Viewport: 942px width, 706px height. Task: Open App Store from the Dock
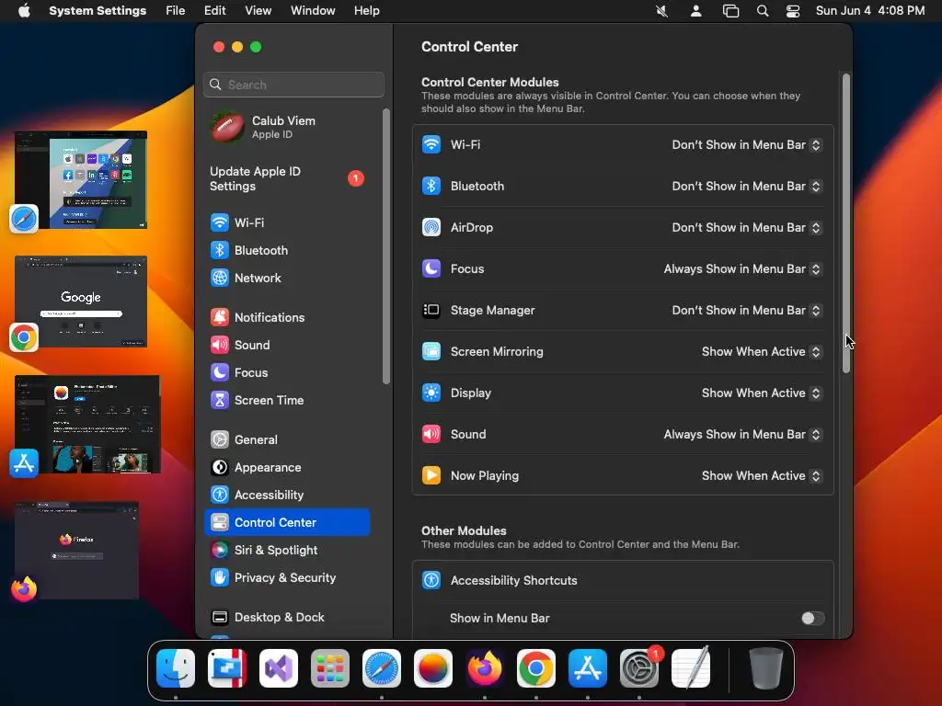click(x=588, y=668)
